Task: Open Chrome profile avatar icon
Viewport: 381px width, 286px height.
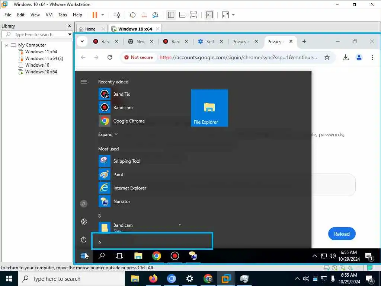Action: [359, 57]
